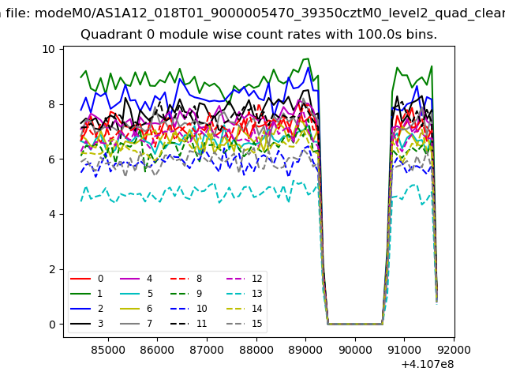Click the y-axis tick label 4
The height and width of the screenshot is (379, 505).
[x=52, y=214]
